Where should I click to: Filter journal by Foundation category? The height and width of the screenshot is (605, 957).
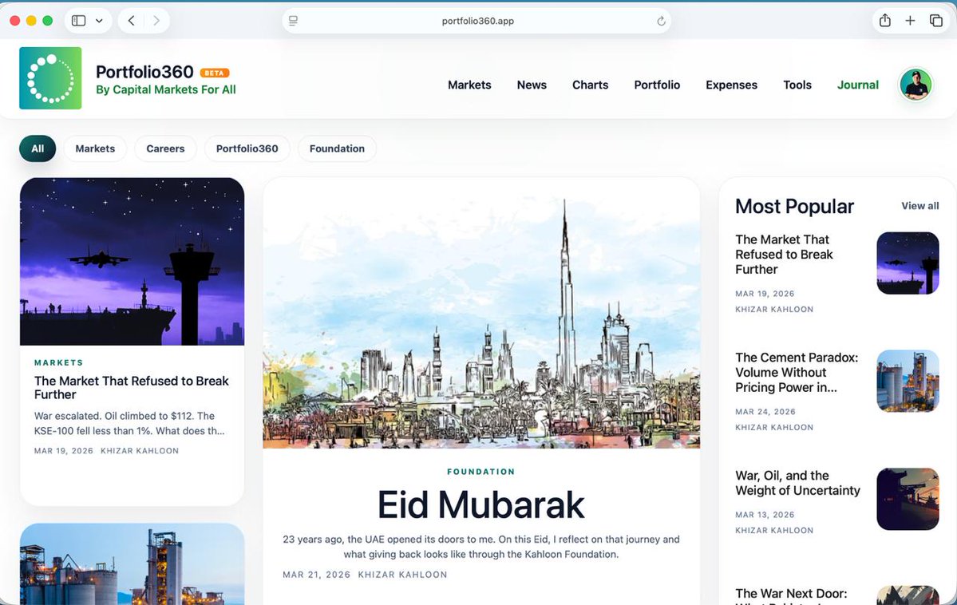pos(337,148)
